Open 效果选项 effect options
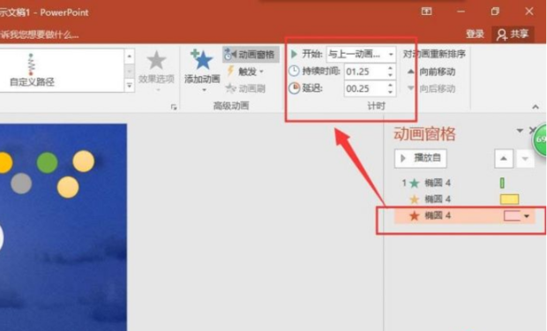 point(156,71)
